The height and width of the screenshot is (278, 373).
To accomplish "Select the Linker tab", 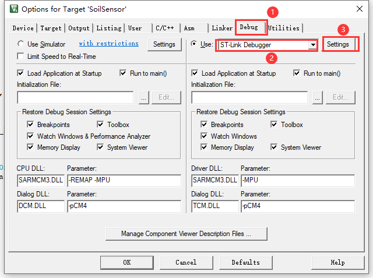I will [x=221, y=28].
